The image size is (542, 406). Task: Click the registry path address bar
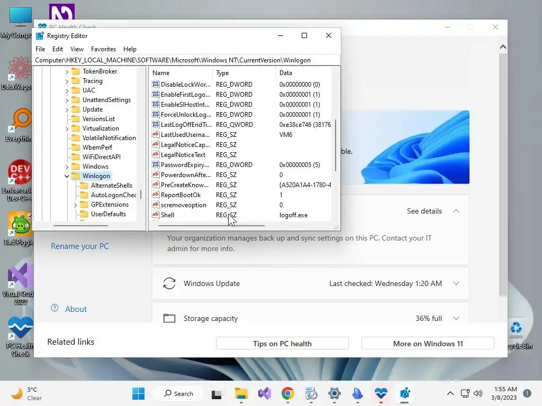[x=186, y=60]
